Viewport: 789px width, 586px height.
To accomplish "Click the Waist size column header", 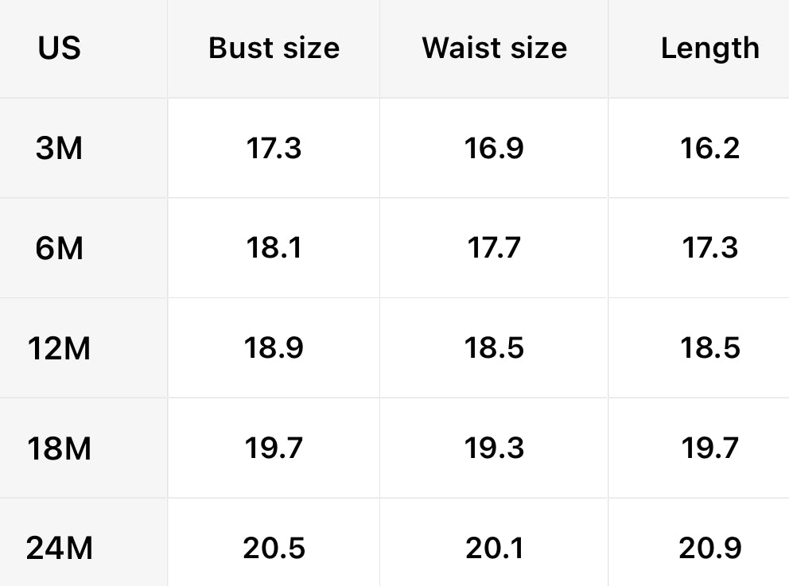I will tap(494, 49).
